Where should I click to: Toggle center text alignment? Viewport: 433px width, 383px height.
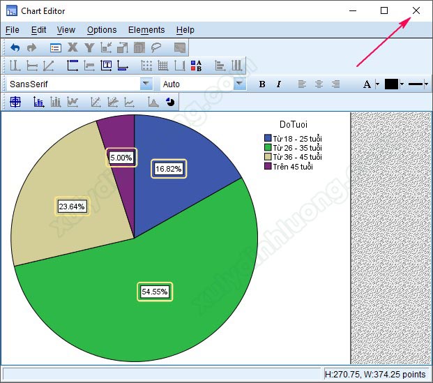click(x=319, y=84)
